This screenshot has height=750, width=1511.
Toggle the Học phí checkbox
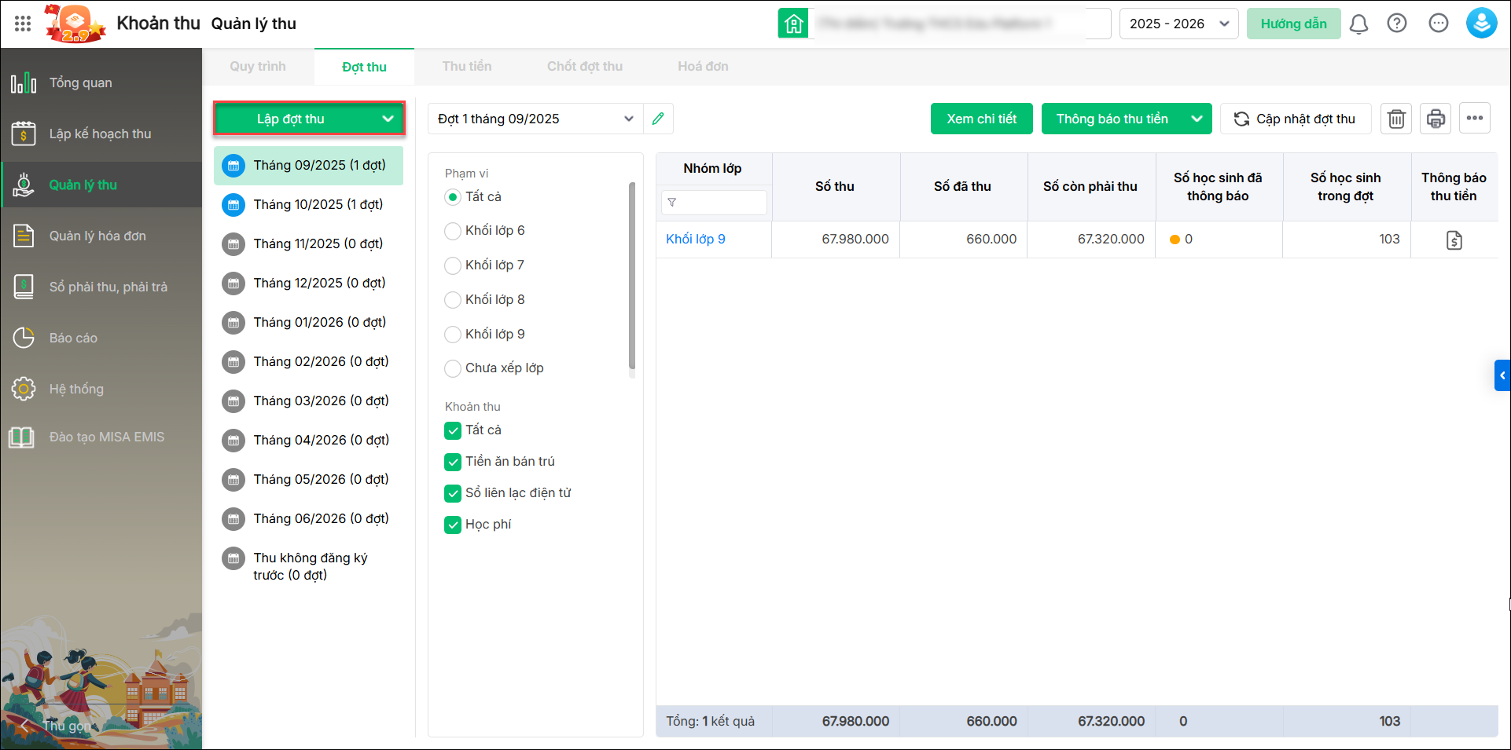coord(453,525)
